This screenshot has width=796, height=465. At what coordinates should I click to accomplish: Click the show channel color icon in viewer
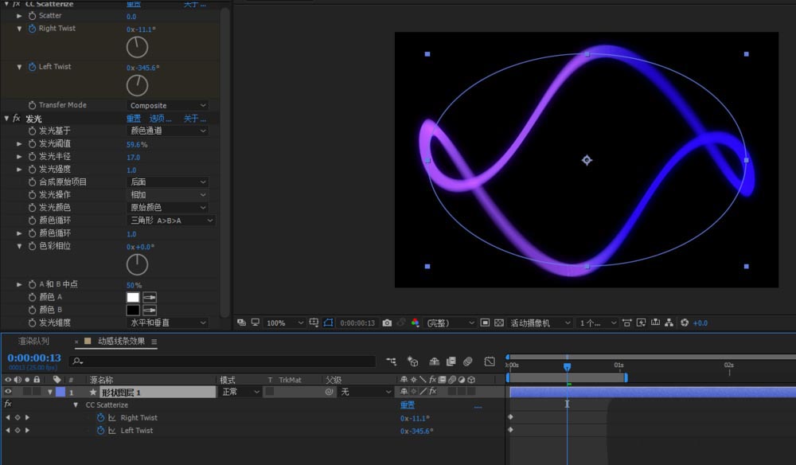[415, 323]
